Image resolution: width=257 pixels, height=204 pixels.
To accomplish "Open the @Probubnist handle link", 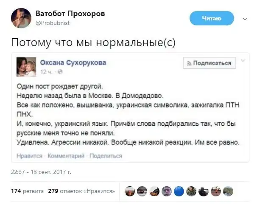I will (x=52, y=23).
